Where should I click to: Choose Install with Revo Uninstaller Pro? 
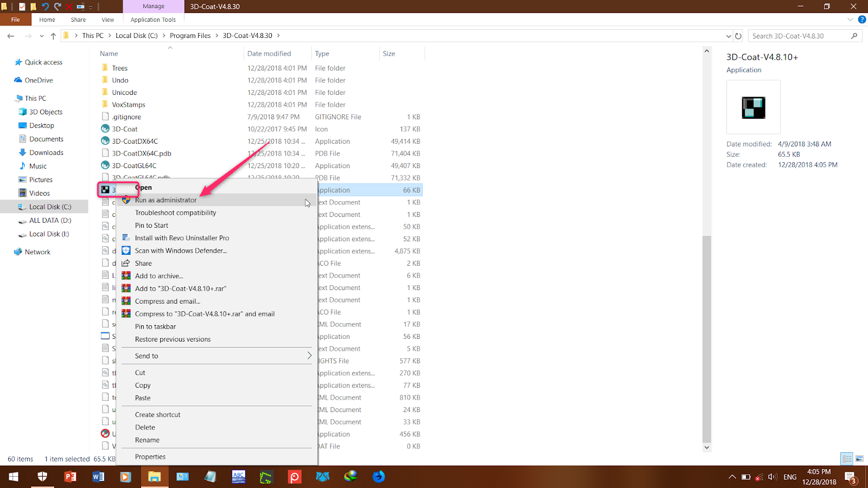pos(216,238)
